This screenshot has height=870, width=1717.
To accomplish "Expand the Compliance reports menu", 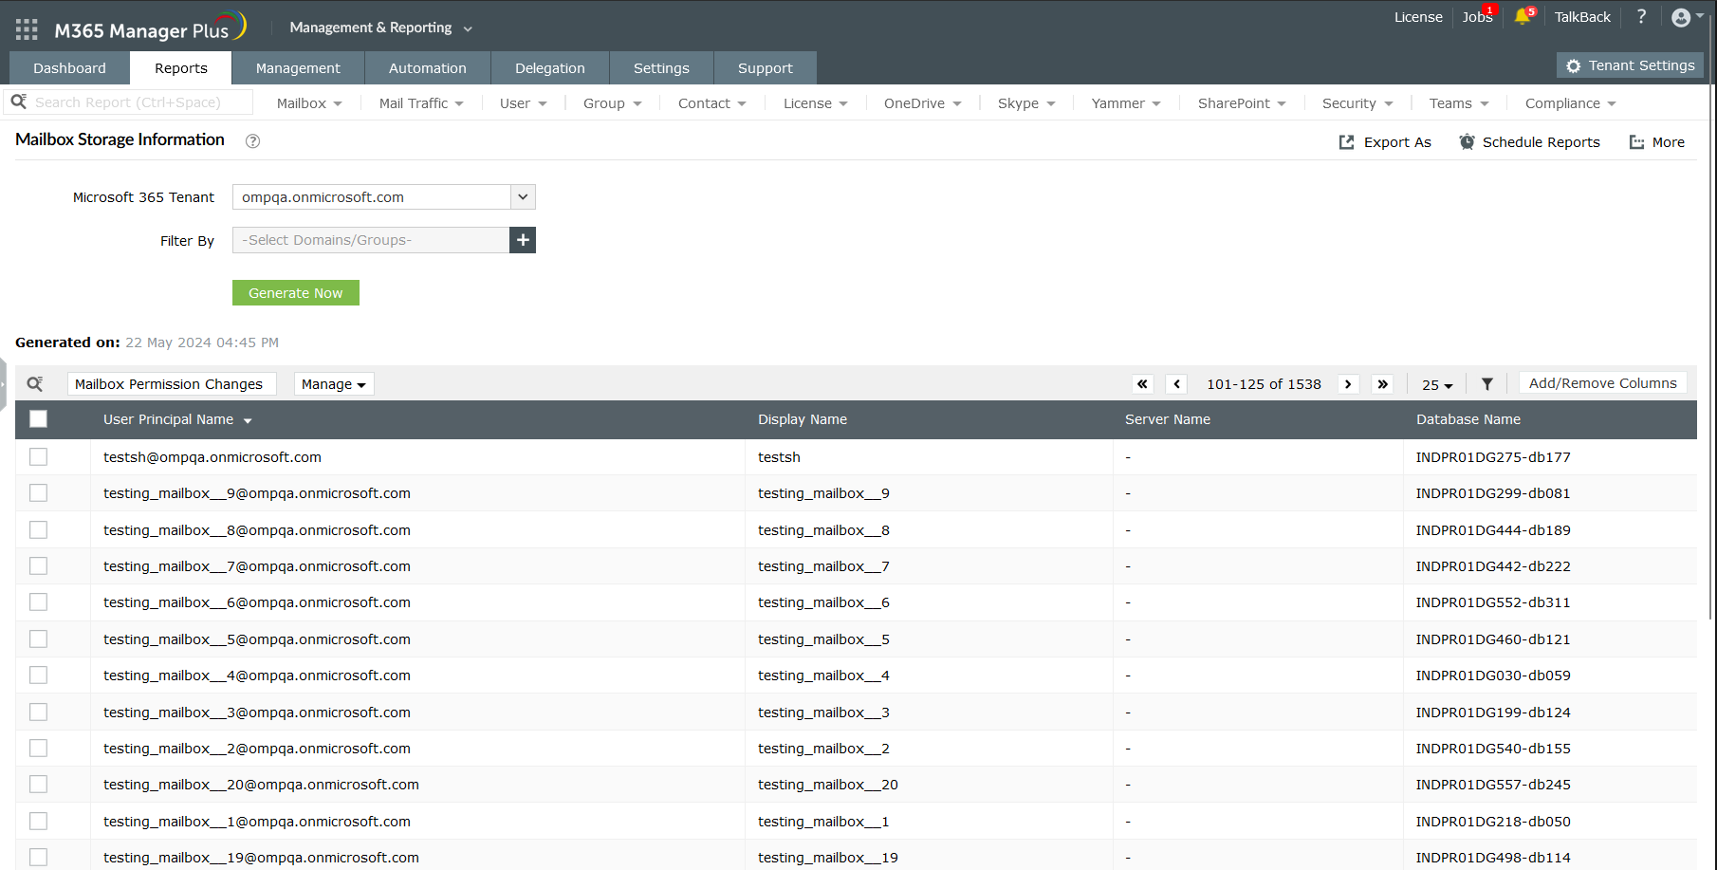I will [1570, 103].
